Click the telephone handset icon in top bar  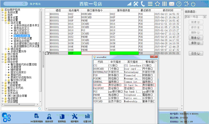tap(143, 4)
